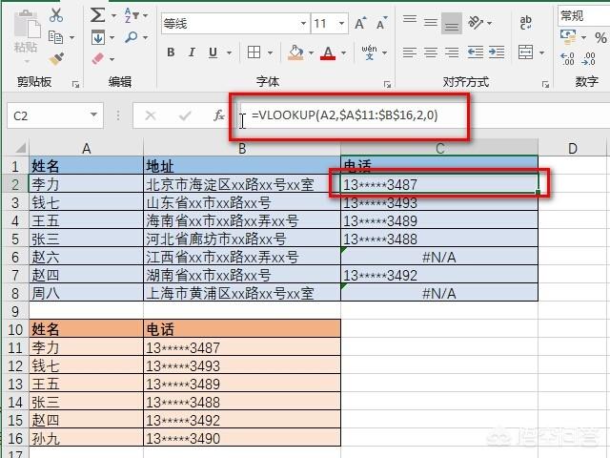610x458 pixels.
Task: Select column D header
Action: click(x=572, y=148)
